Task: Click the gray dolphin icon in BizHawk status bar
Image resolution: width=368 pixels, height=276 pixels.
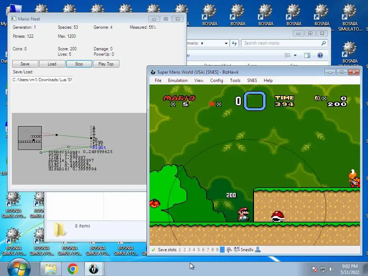Action: pyautogui.click(x=229, y=250)
